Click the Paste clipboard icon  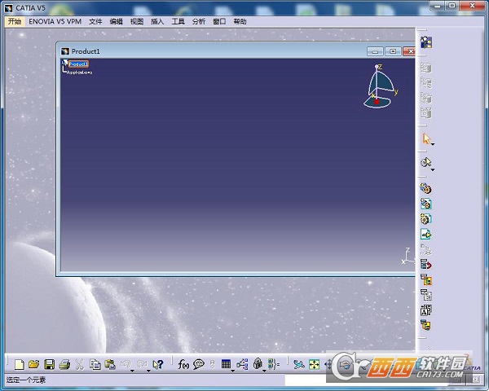[110, 364]
